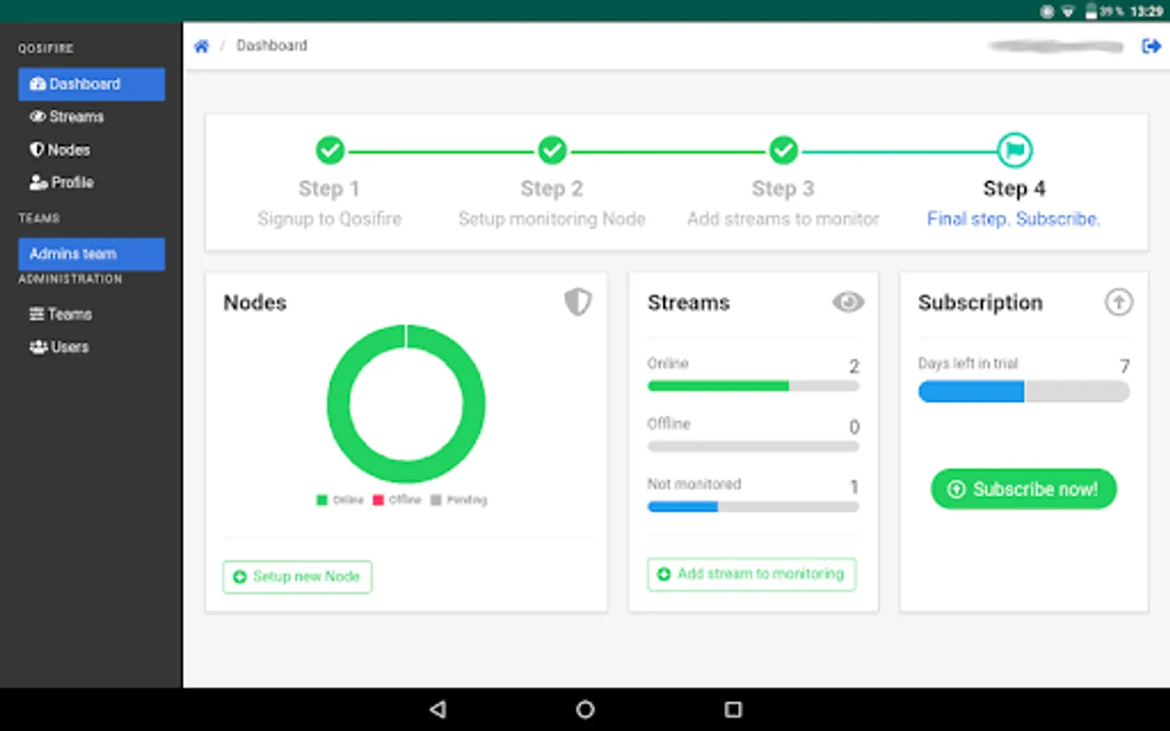Go to Streams in the sidebar
The height and width of the screenshot is (731, 1170).
(67, 117)
